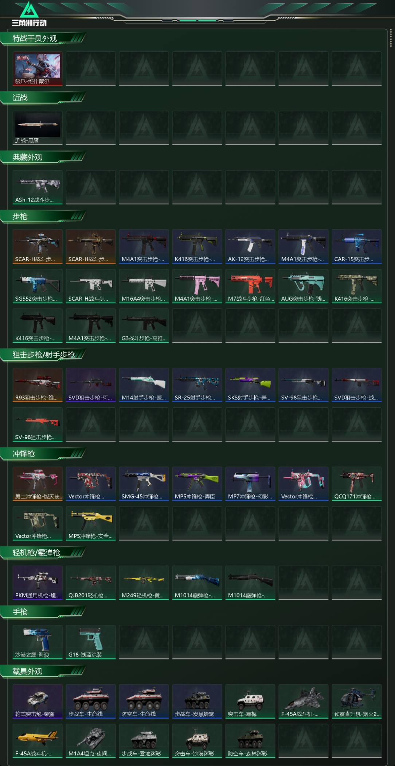The image size is (395, 766).
Task: Open the ASh-12战斗步枪 collection skin
Action: click(x=38, y=187)
